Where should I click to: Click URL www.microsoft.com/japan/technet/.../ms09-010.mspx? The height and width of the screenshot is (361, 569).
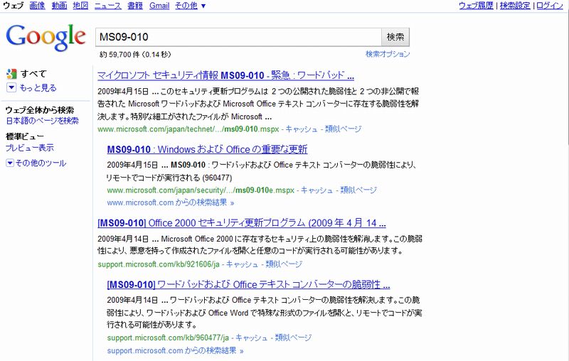(x=188, y=129)
